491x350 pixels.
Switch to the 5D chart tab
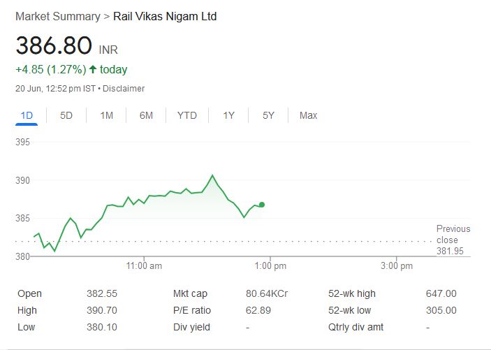[x=66, y=115]
